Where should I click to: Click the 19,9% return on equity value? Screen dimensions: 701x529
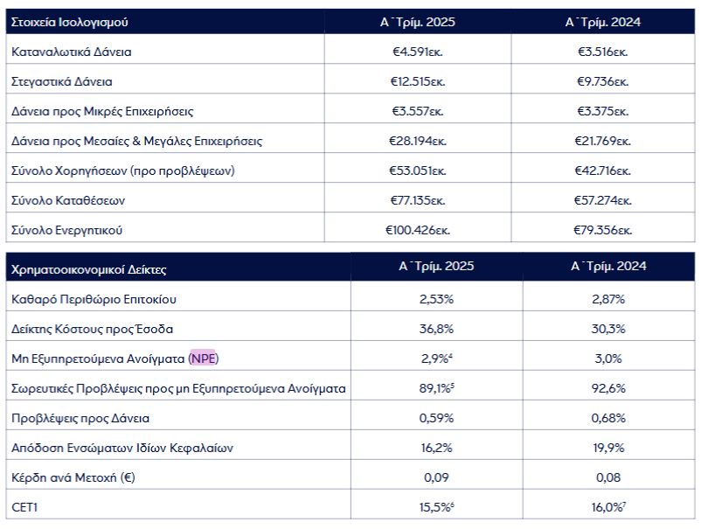click(x=608, y=448)
